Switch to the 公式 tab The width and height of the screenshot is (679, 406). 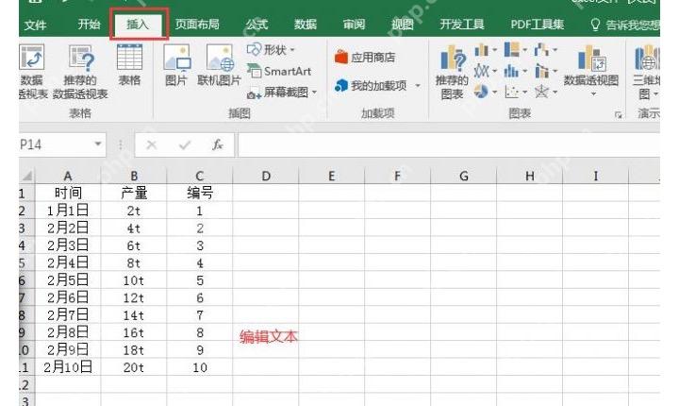[257, 24]
